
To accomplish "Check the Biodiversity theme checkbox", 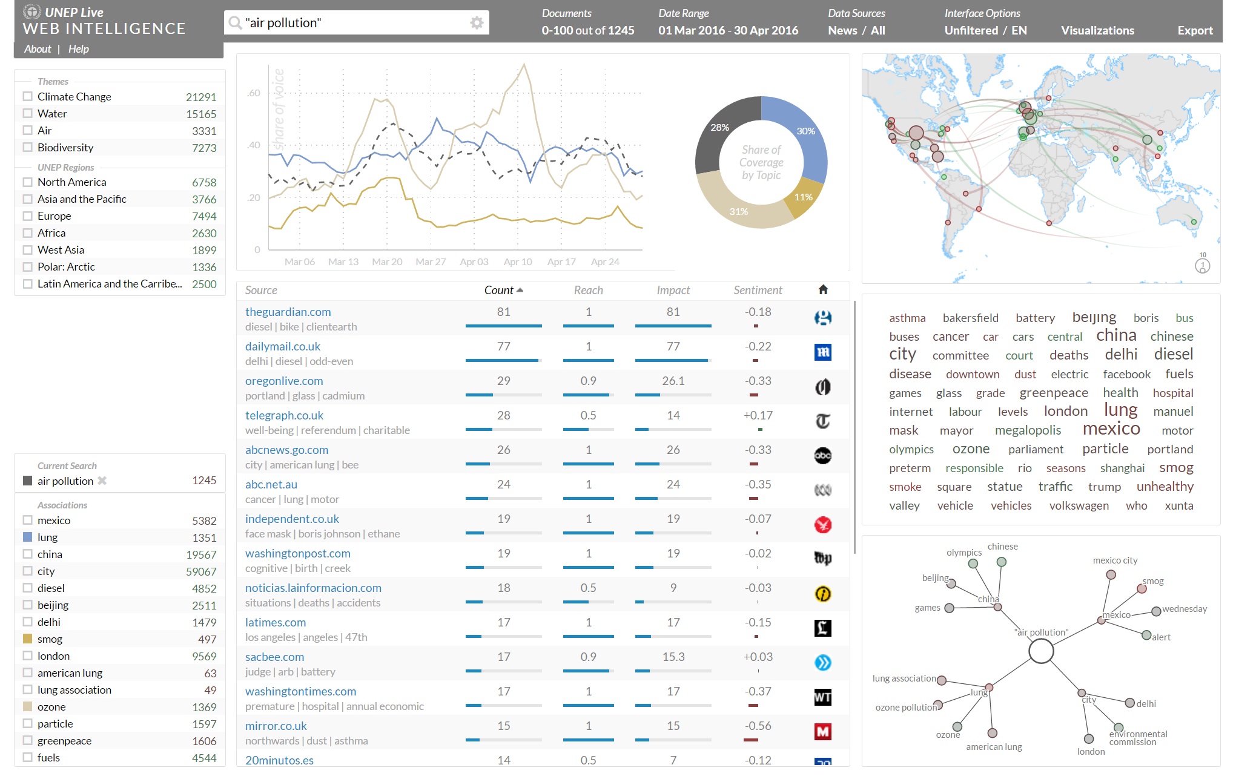I will [x=27, y=147].
